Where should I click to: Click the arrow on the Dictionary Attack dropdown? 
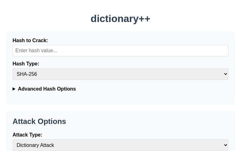[225, 145]
